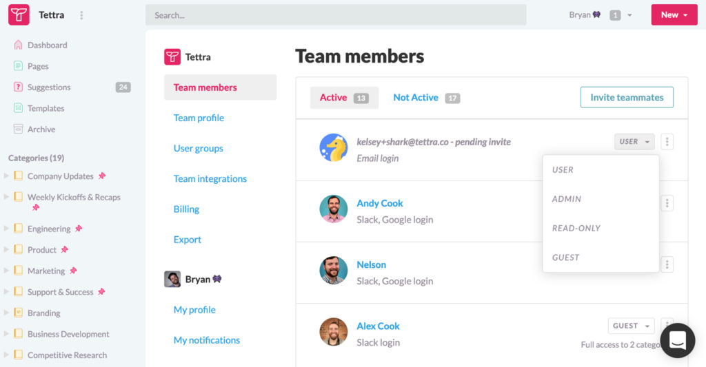The height and width of the screenshot is (367, 706).
Task: Click the Suggestions question mark icon
Action: pyautogui.click(x=18, y=87)
